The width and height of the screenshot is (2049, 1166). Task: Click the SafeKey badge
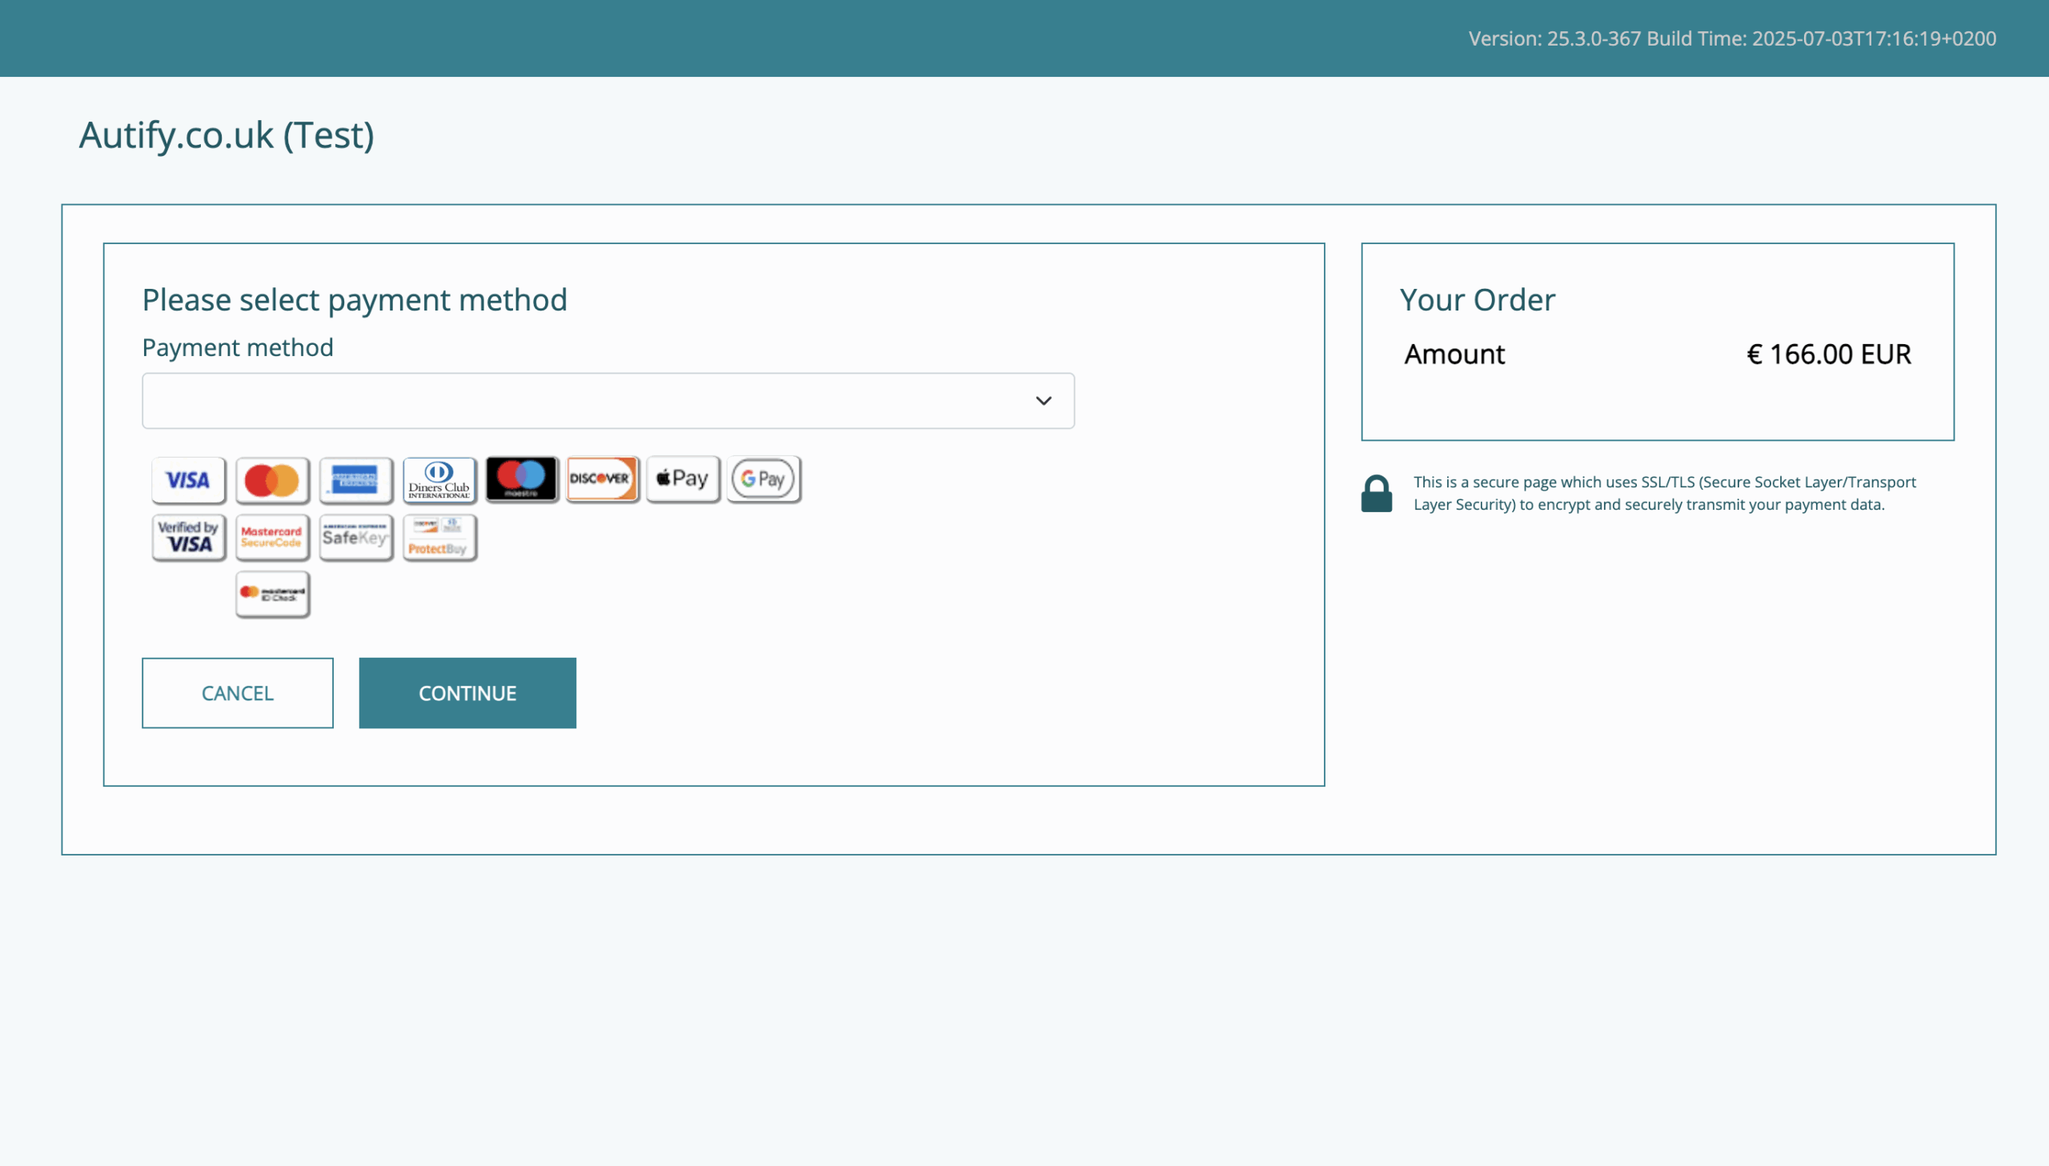point(355,536)
